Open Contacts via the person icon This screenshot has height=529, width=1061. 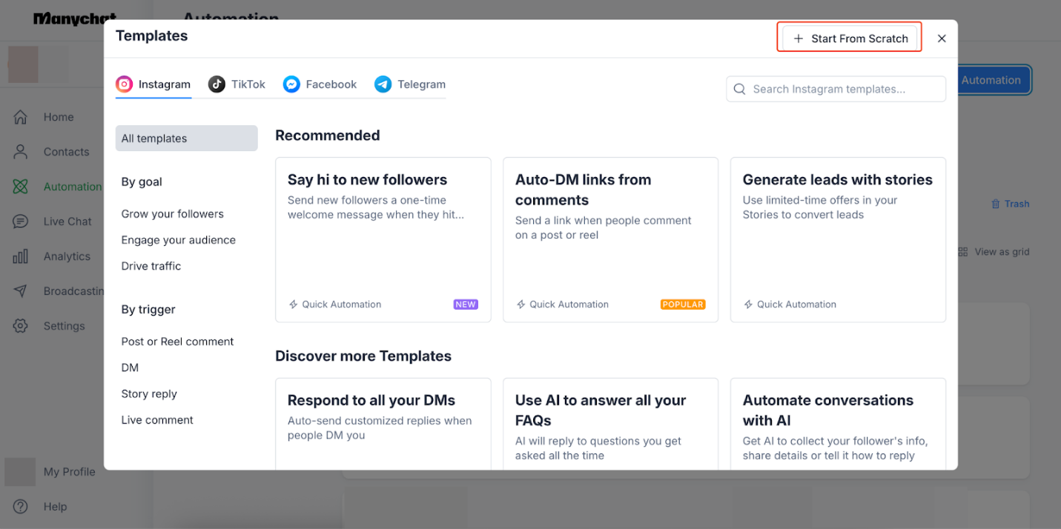tap(21, 152)
